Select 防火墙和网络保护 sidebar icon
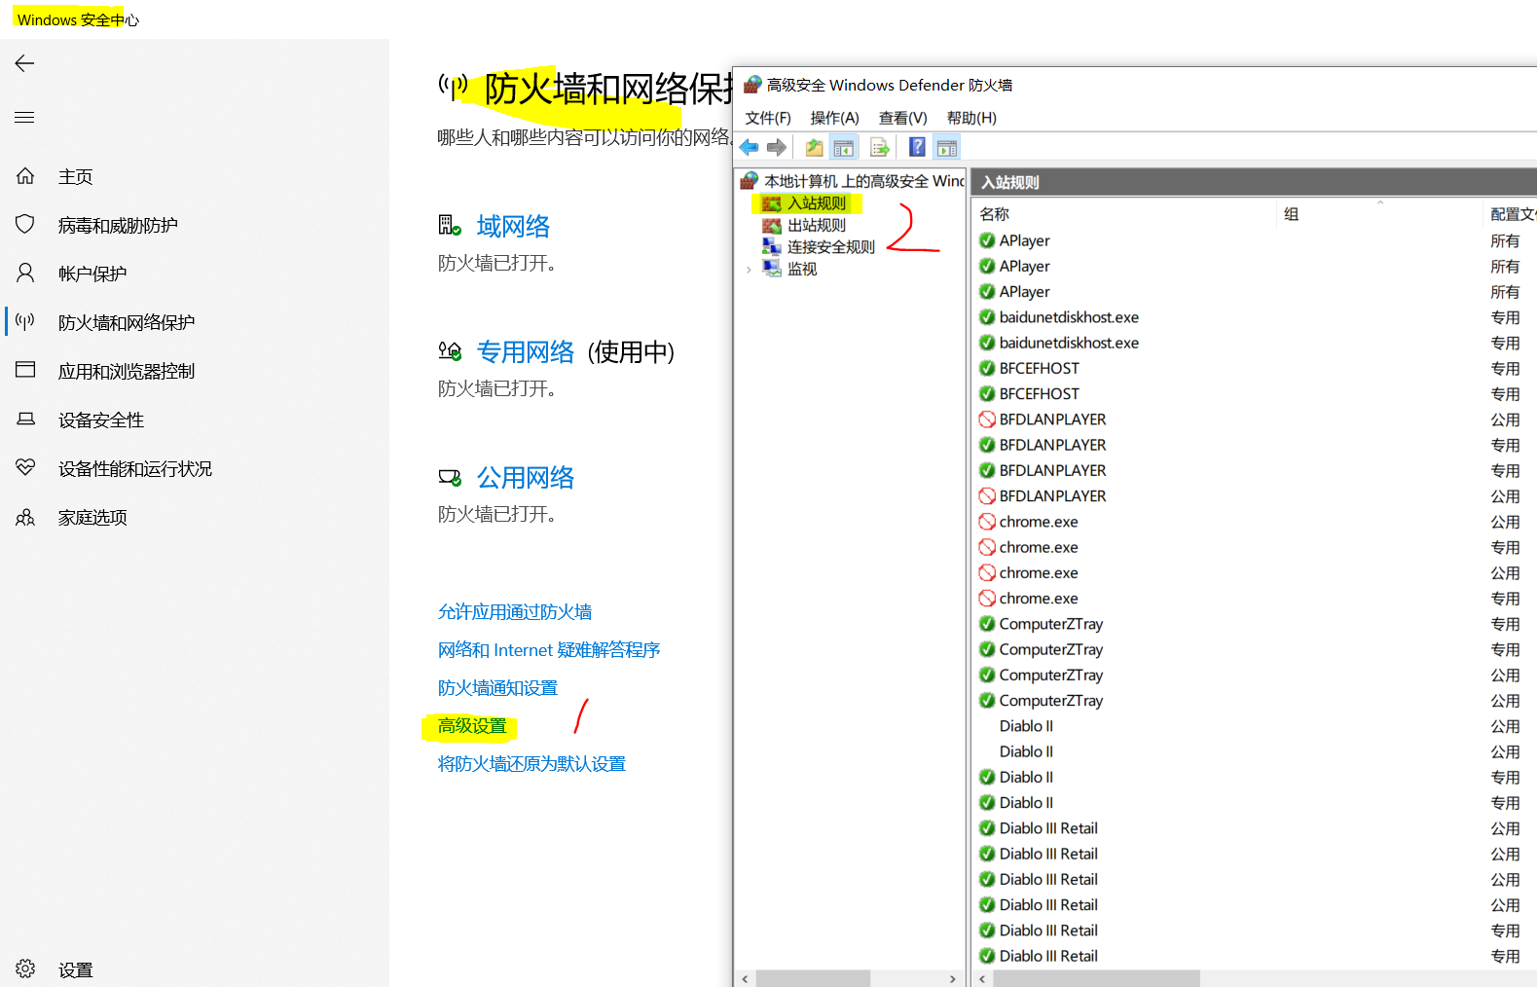Screen dimensions: 1537x987 [25, 321]
